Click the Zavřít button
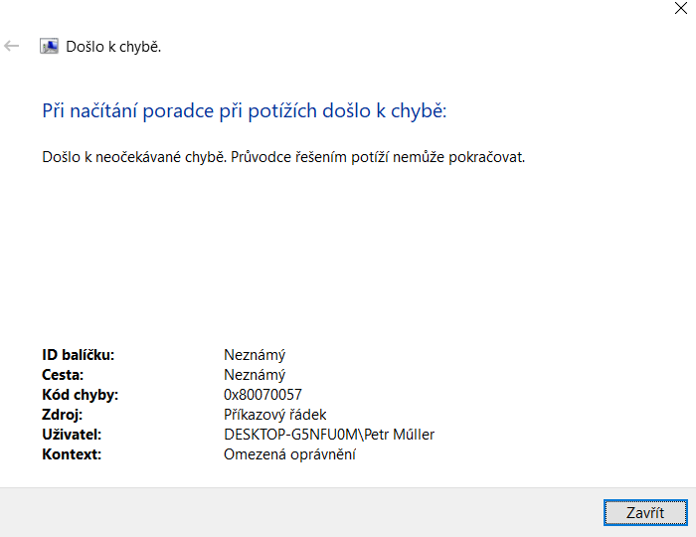696x537 pixels. point(645,512)
